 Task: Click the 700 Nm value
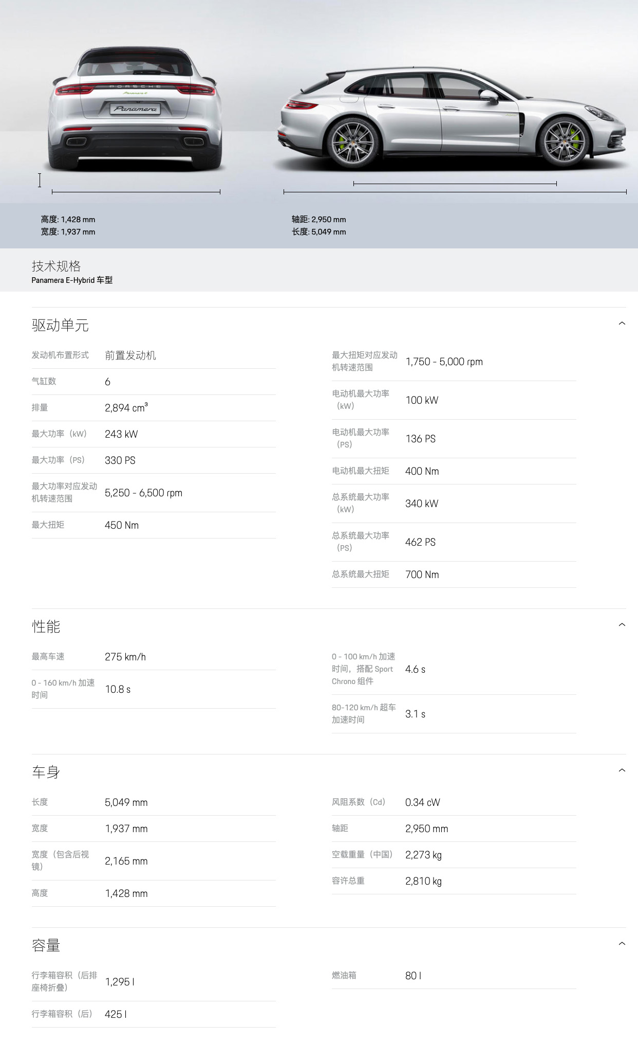click(422, 574)
